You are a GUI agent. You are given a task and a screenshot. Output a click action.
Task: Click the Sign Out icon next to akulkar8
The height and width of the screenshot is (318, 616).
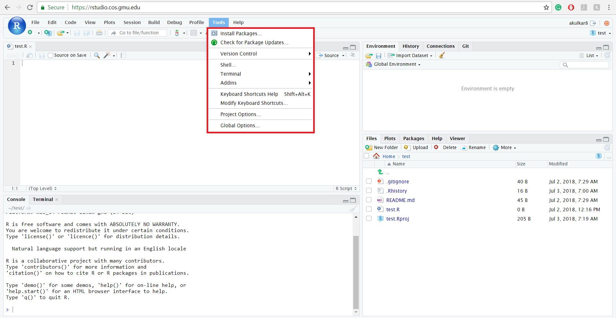click(593, 23)
